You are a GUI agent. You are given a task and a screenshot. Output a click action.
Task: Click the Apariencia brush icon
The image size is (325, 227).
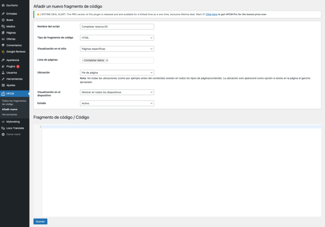pos(3,60)
